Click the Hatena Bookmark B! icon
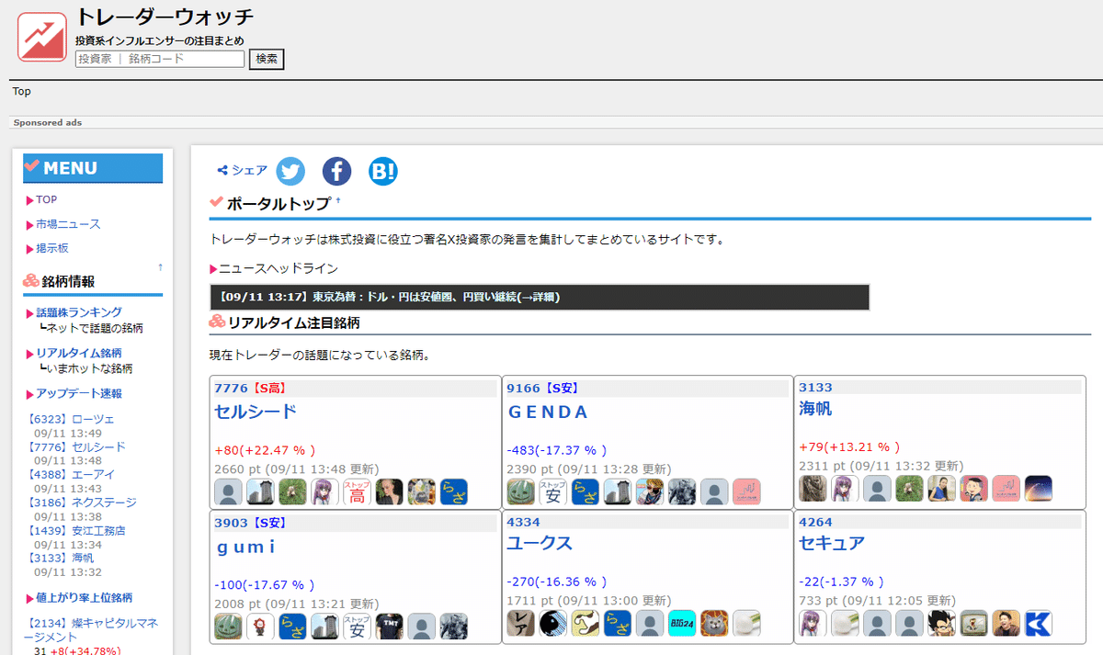 tap(382, 171)
